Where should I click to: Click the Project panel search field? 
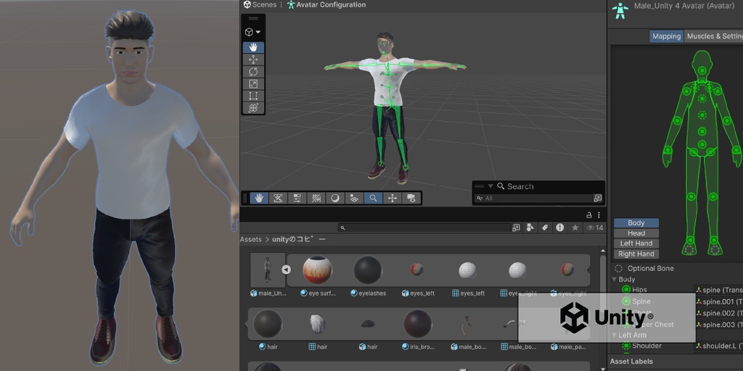(424, 228)
